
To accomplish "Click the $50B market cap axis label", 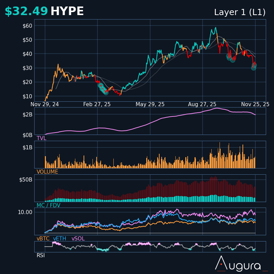I will [26, 179].
